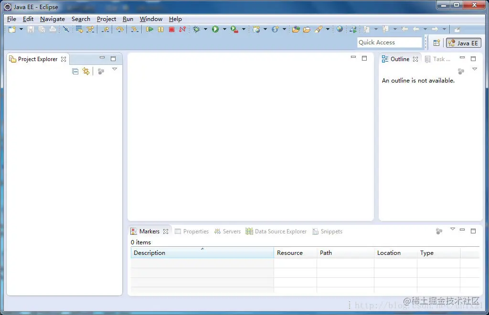Click into the Quick Access field

pyautogui.click(x=390, y=42)
